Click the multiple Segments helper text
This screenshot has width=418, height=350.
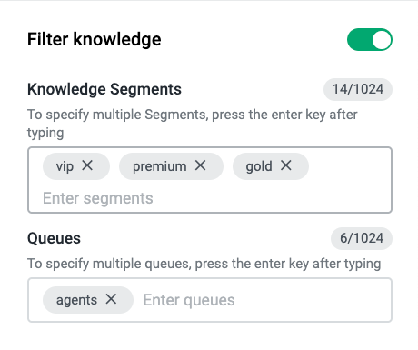(x=193, y=124)
